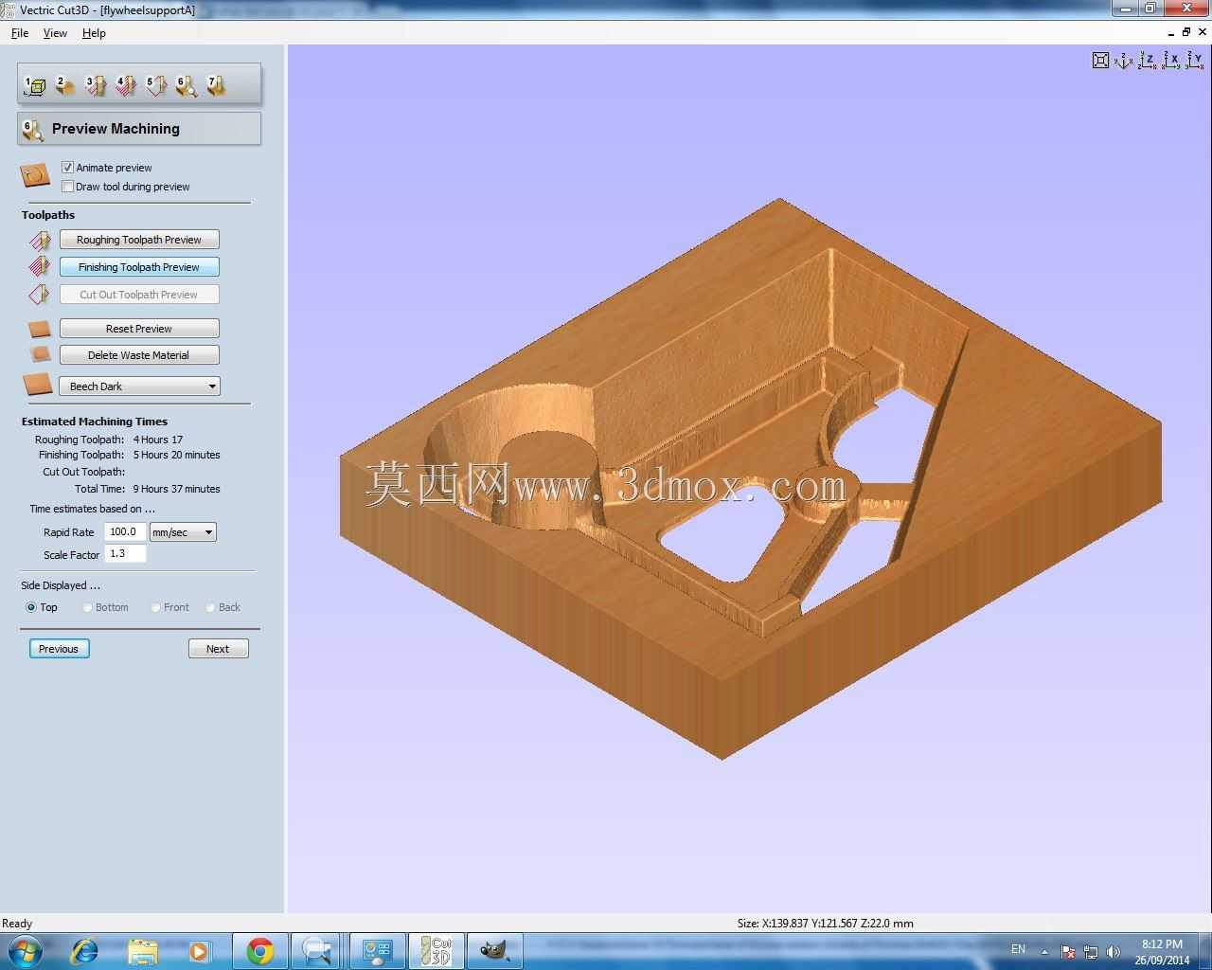Open step 4 finishing toolpath icon
1212x970 pixels.
coord(125,86)
